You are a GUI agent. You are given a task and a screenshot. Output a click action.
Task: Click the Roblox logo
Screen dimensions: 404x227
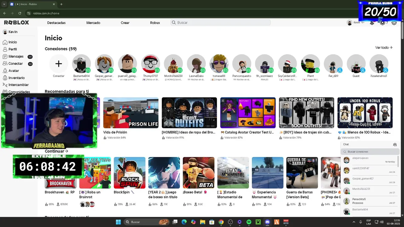(x=16, y=22)
